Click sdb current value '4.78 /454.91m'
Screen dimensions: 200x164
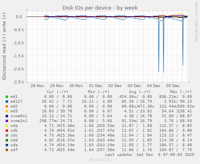60,131
